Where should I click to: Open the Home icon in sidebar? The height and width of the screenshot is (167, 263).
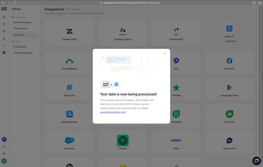pyautogui.click(x=4, y=17)
